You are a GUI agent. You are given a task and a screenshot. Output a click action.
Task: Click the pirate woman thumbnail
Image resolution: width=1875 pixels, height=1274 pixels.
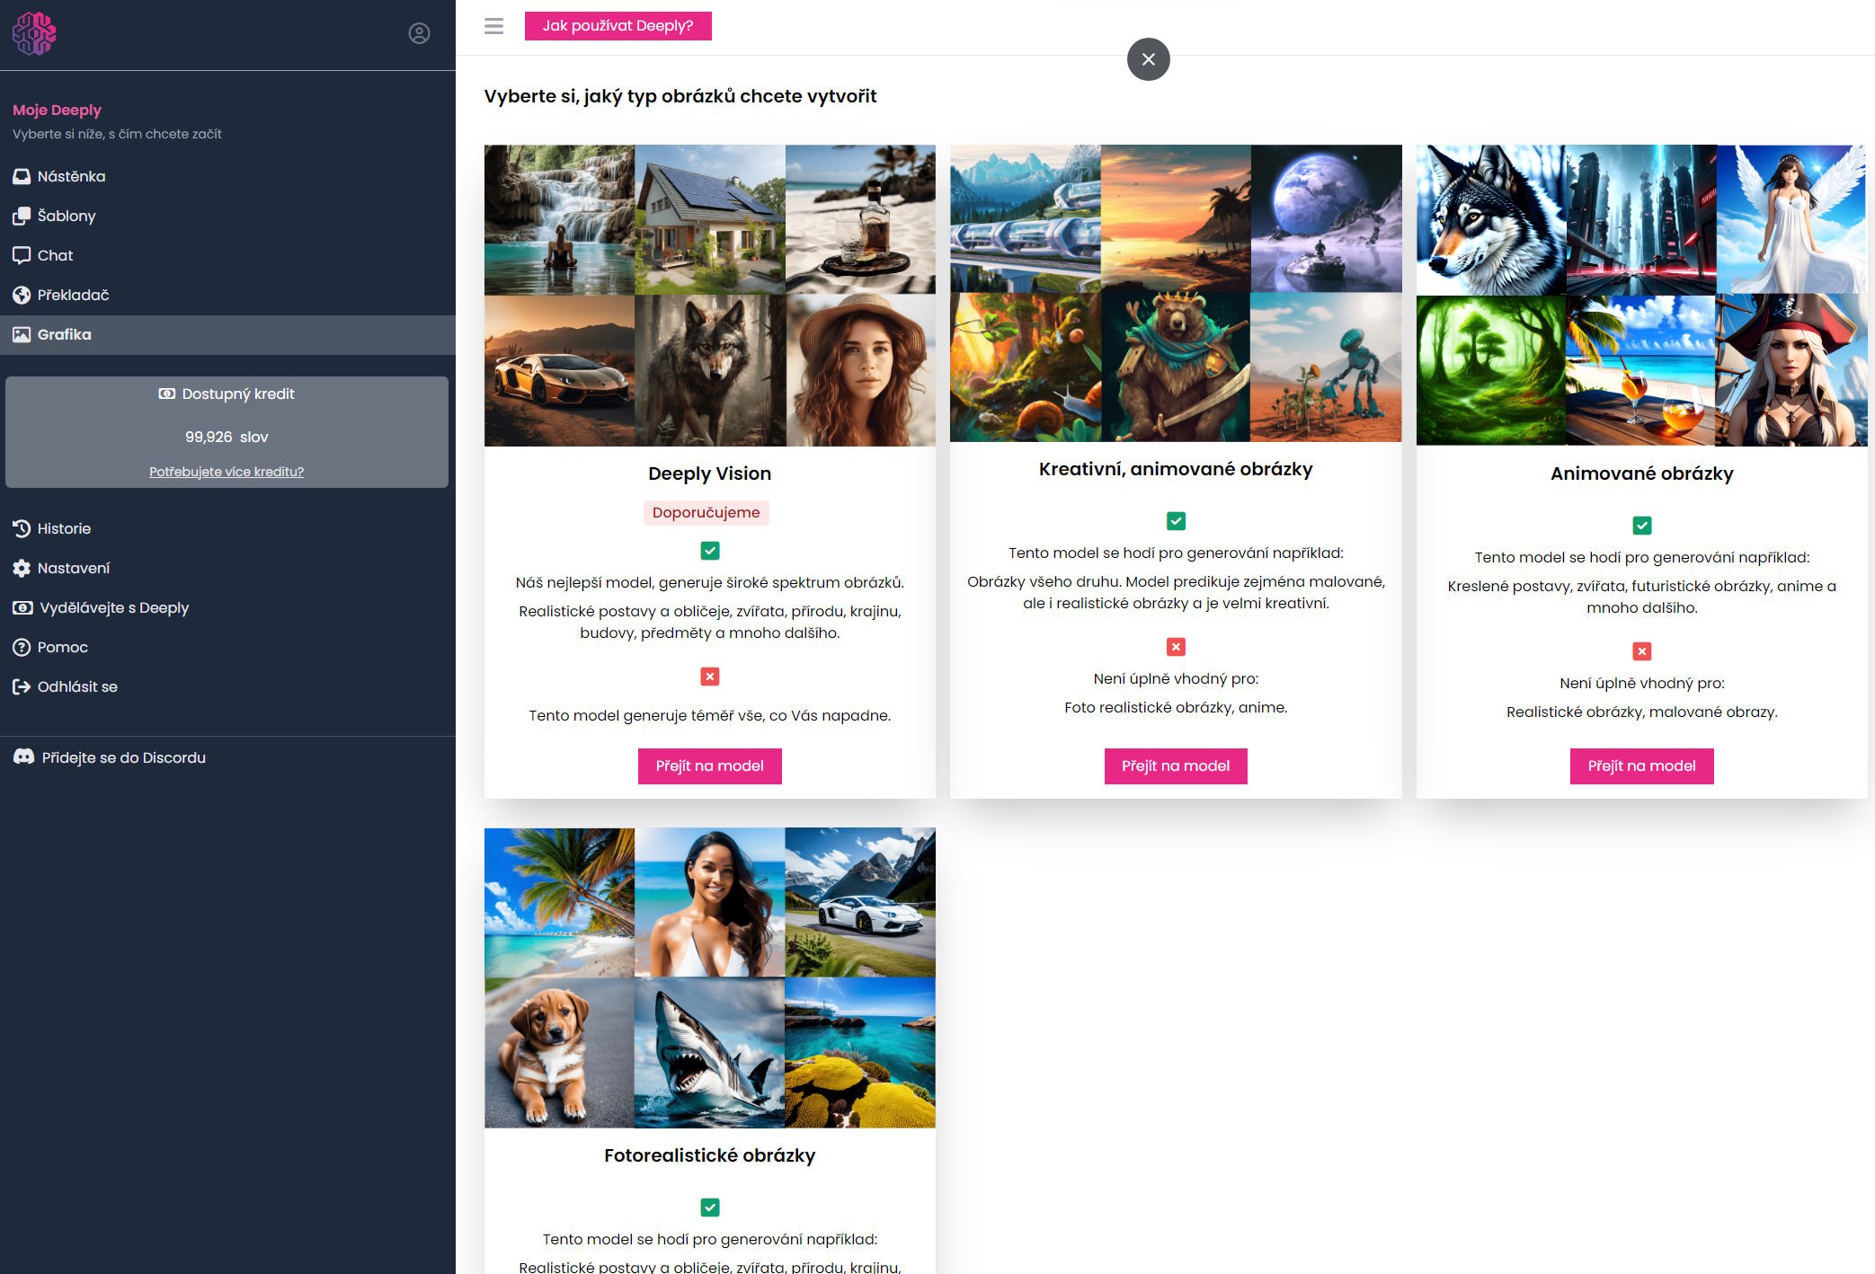(x=1792, y=371)
